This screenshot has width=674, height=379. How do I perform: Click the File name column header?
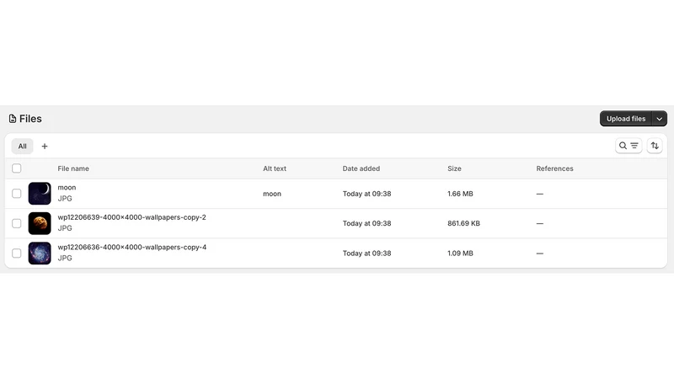pos(73,168)
